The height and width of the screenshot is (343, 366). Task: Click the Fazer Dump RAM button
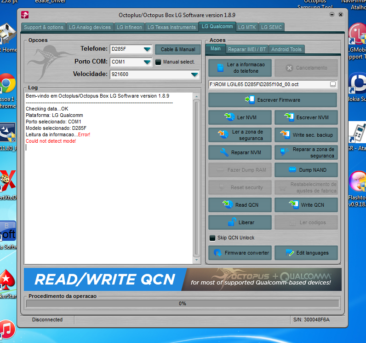[240, 170]
